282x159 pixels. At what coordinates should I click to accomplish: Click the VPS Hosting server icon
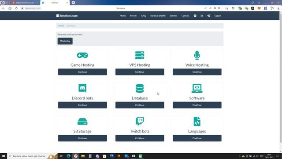tap(140, 55)
